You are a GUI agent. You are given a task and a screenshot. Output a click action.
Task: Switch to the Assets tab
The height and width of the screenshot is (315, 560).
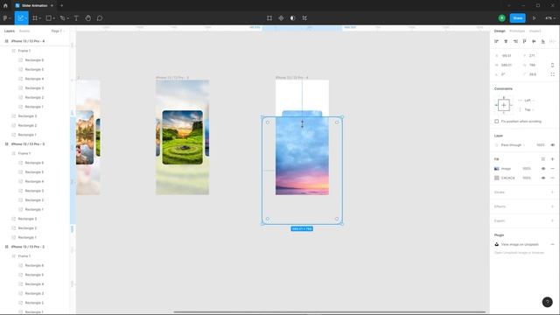24,31
